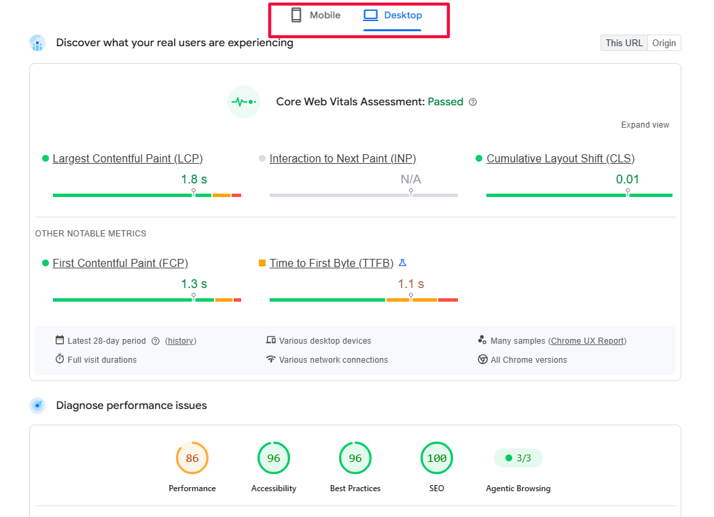Click the Chrome icon by All Chrome versions
The width and height of the screenshot is (714, 517).
(482, 359)
